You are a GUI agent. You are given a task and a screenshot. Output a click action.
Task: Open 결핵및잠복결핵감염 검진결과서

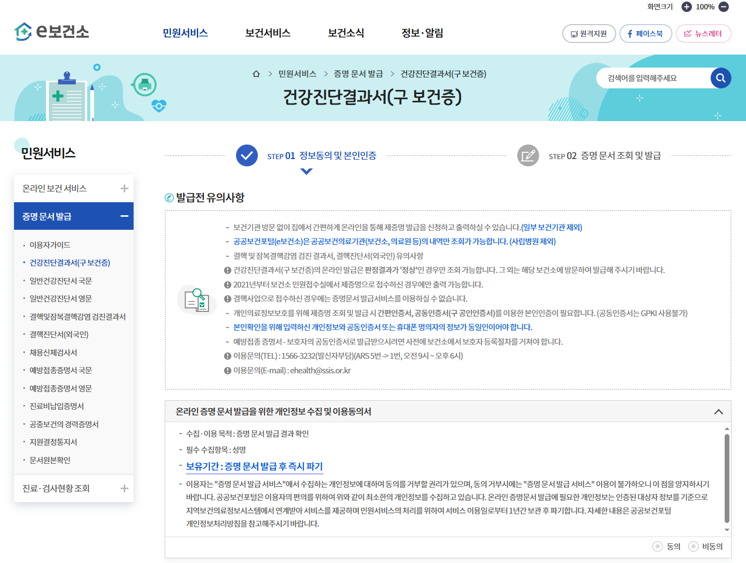click(x=77, y=317)
